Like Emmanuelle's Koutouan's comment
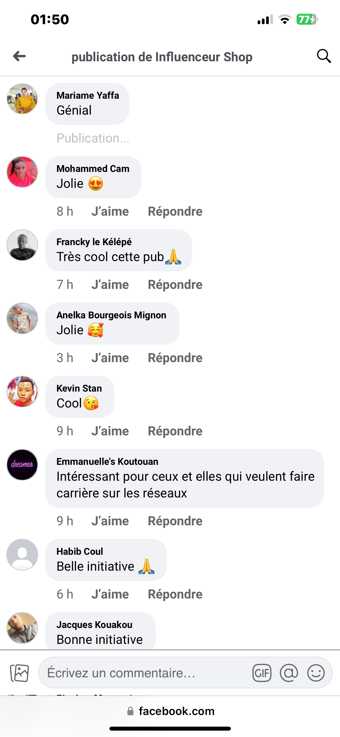The image size is (340, 737). [110, 521]
